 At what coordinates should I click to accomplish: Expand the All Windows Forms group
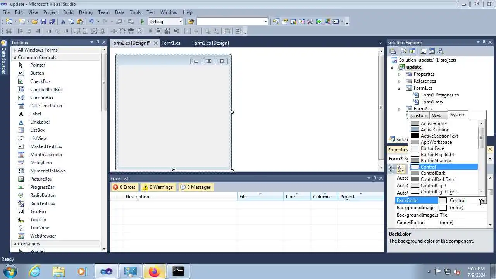click(15, 50)
